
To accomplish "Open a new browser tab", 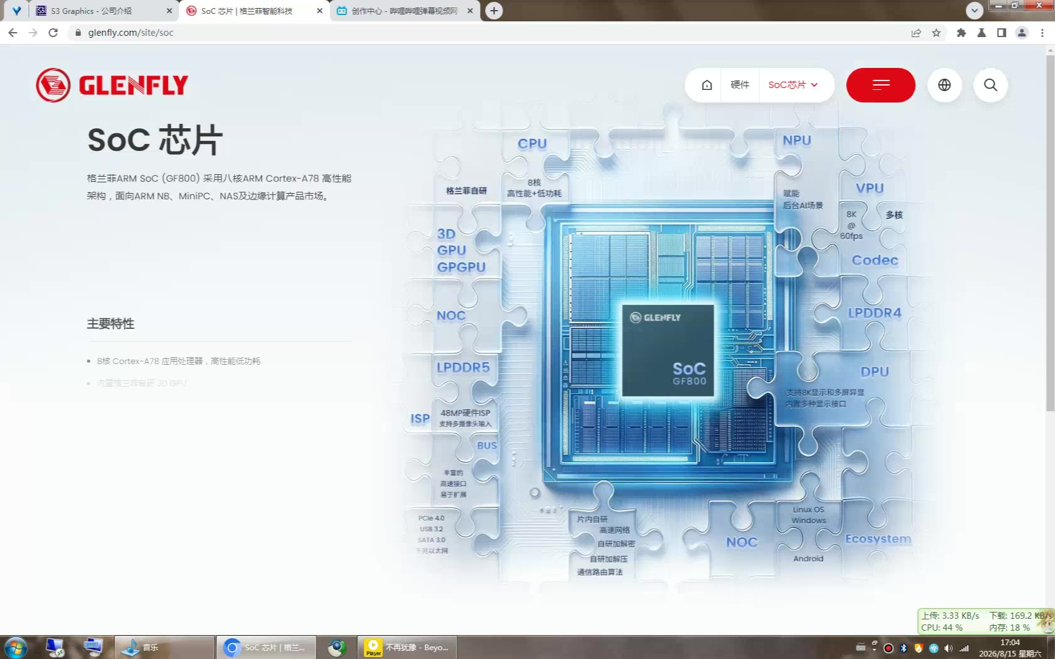I will [x=494, y=11].
